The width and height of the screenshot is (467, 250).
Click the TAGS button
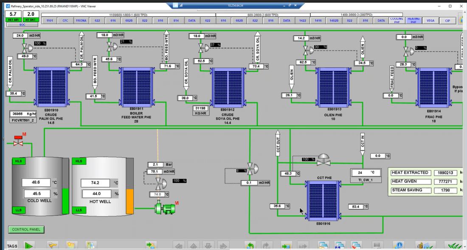click(12, 246)
